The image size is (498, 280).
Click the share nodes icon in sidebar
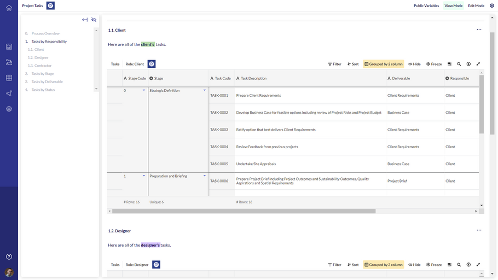click(x=9, y=94)
